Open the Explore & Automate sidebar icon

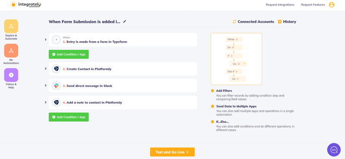11,26
